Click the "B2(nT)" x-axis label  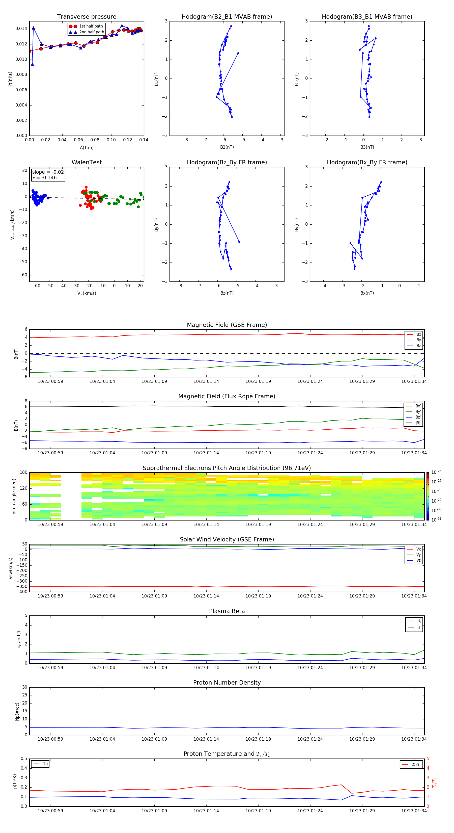(x=227, y=147)
